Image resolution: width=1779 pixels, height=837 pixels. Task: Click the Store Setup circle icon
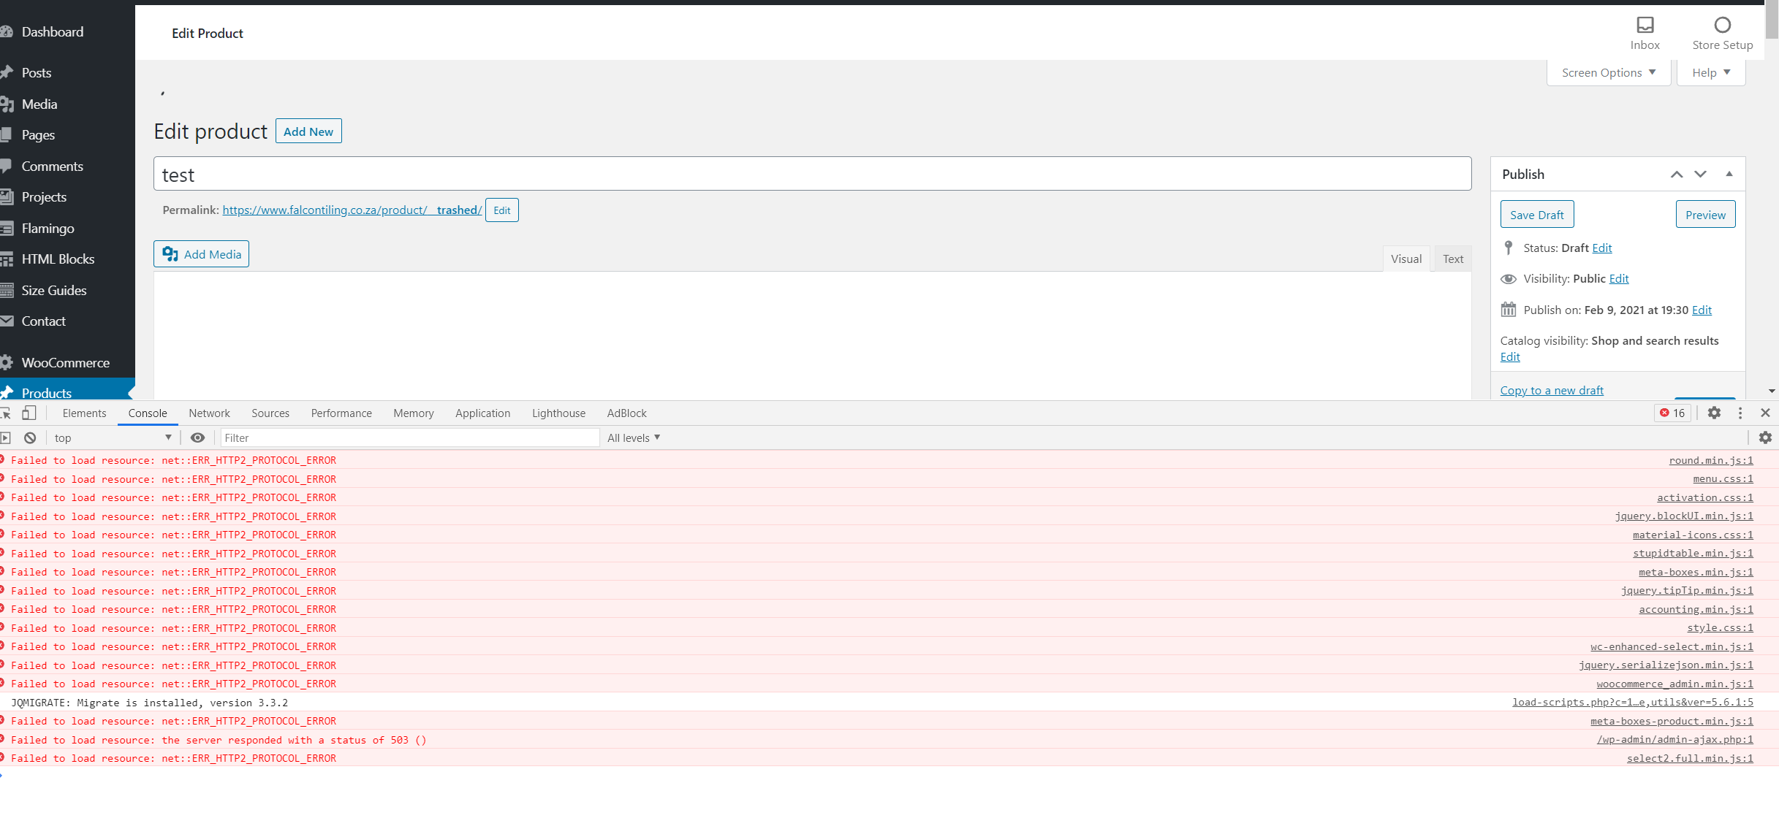[1722, 26]
